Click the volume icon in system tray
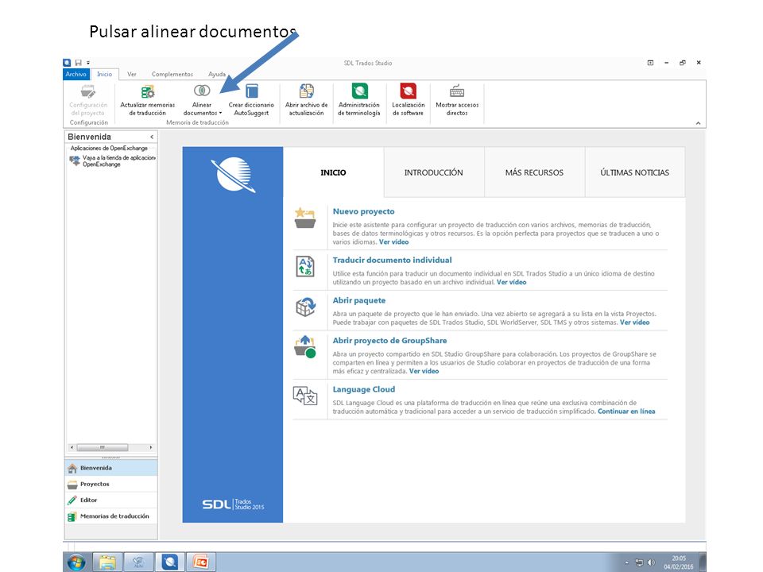Screen dimensions: 763x572 coord(652,562)
